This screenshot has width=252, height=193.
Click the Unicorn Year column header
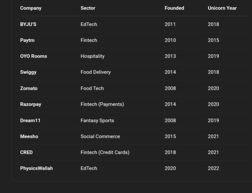[x=222, y=8]
